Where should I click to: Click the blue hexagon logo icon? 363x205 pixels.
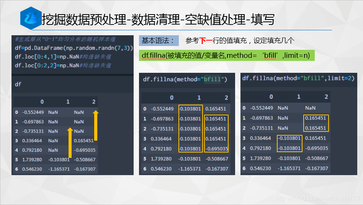[31, 18]
